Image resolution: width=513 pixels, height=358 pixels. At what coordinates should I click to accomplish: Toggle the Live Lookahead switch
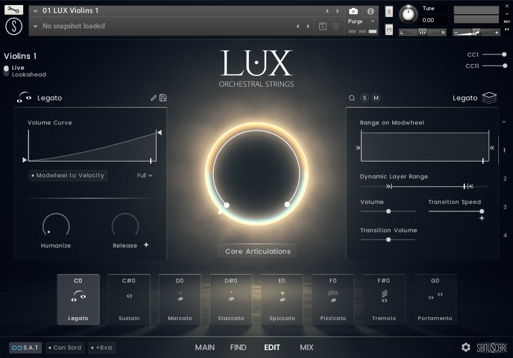(6, 71)
